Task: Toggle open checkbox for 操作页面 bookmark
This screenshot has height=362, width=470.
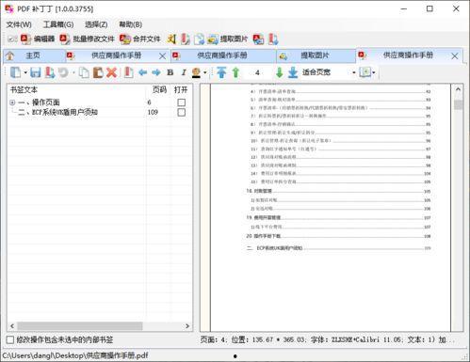Action: [x=181, y=102]
